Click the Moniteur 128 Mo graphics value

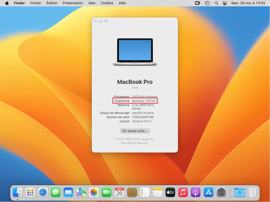tap(144, 101)
